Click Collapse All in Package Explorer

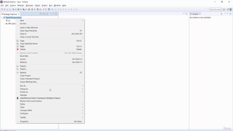point(40,14)
